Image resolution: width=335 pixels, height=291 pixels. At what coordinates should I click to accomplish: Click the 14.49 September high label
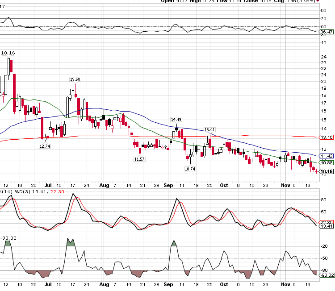tap(176, 119)
